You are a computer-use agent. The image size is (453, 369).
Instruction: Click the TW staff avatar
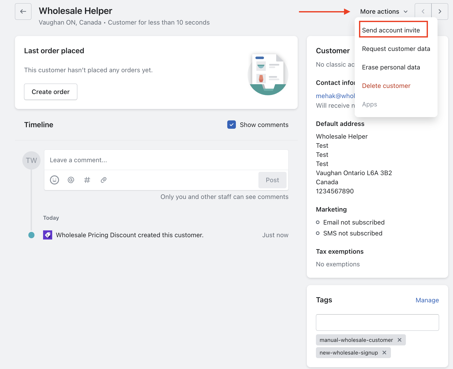pyautogui.click(x=31, y=160)
